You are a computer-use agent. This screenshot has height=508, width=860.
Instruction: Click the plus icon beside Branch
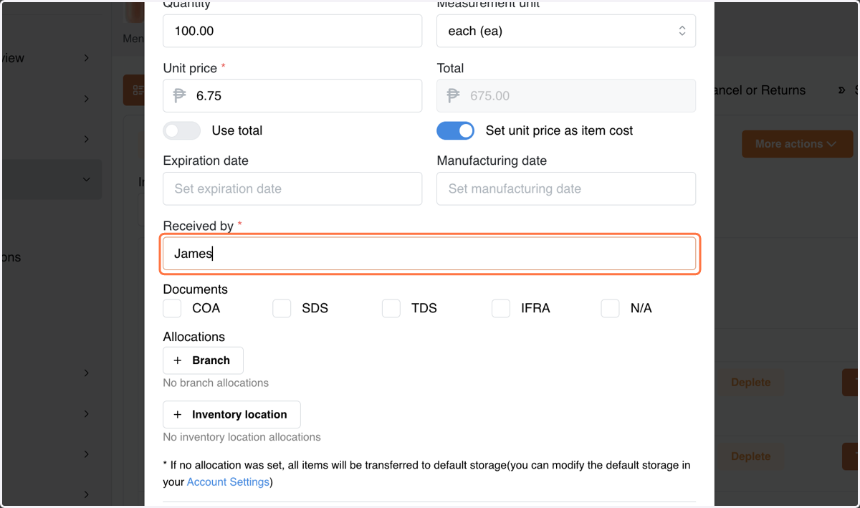click(x=178, y=360)
